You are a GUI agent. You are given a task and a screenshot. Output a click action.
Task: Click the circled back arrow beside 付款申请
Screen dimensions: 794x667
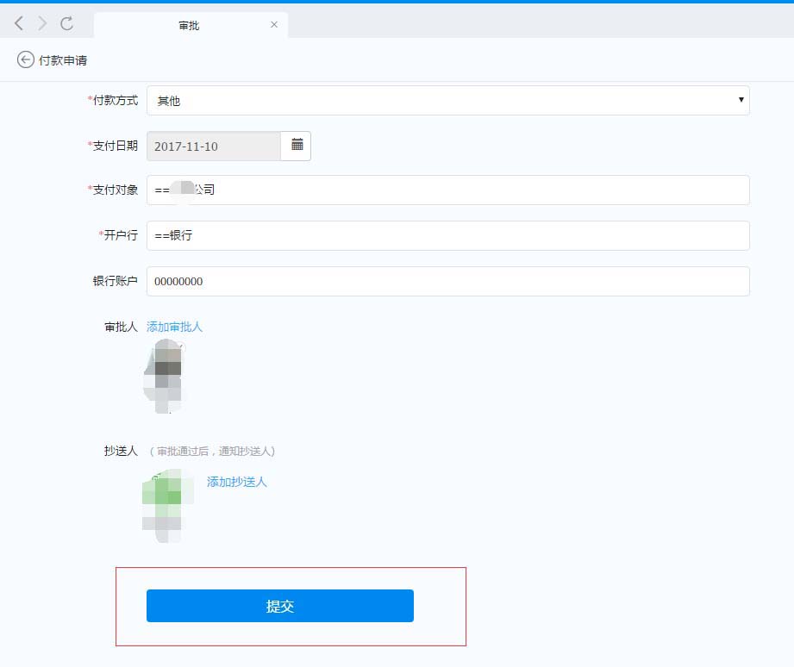point(25,59)
